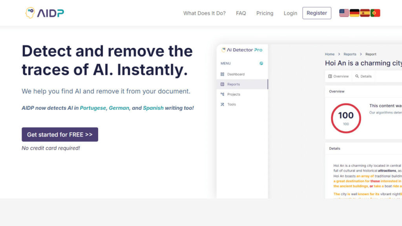Select Reports in preview sidebar
This screenshot has width=402, height=226.
pyautogui.click(x=242, y=84)
